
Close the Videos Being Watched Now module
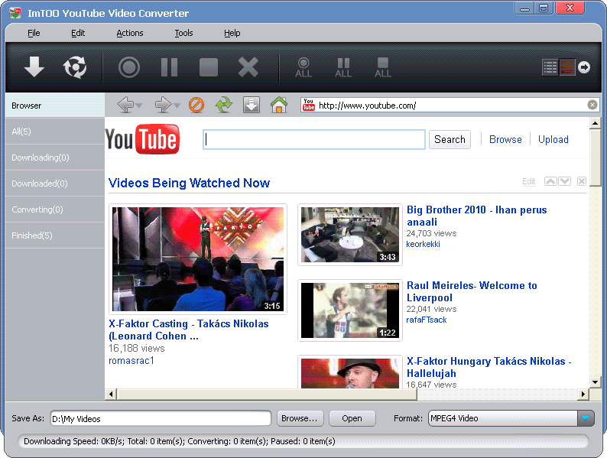(582, 181)
